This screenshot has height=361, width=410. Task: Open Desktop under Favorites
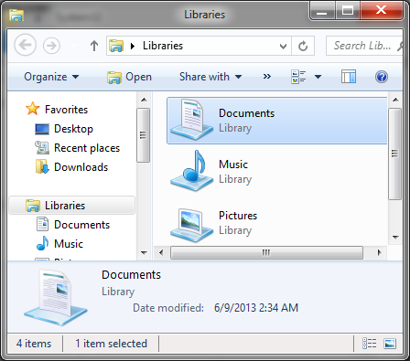[73, 129]
